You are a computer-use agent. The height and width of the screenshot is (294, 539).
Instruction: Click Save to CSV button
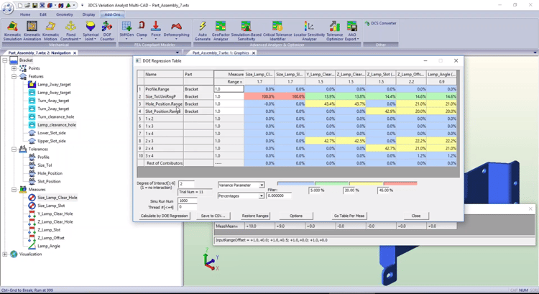(213, 216)
